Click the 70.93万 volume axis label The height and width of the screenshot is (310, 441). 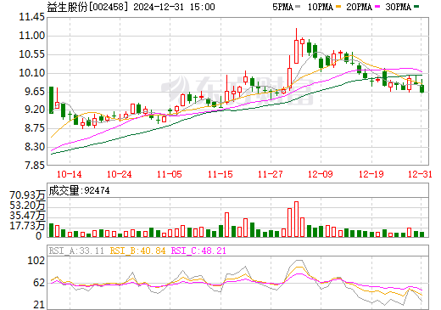tap(27, 195)
